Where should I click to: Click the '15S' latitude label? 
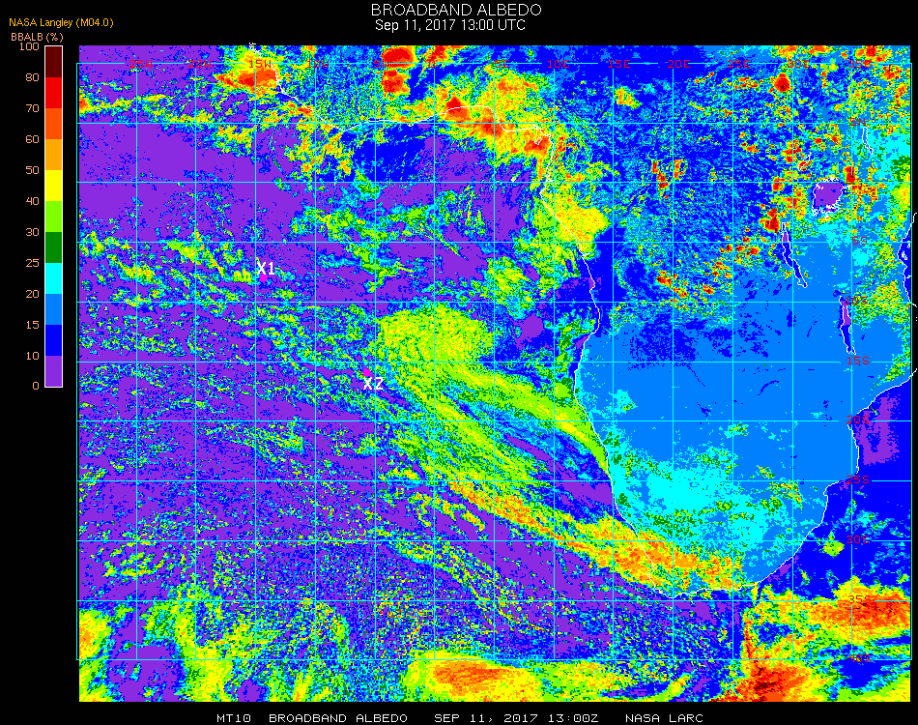(x=858, y=361)
